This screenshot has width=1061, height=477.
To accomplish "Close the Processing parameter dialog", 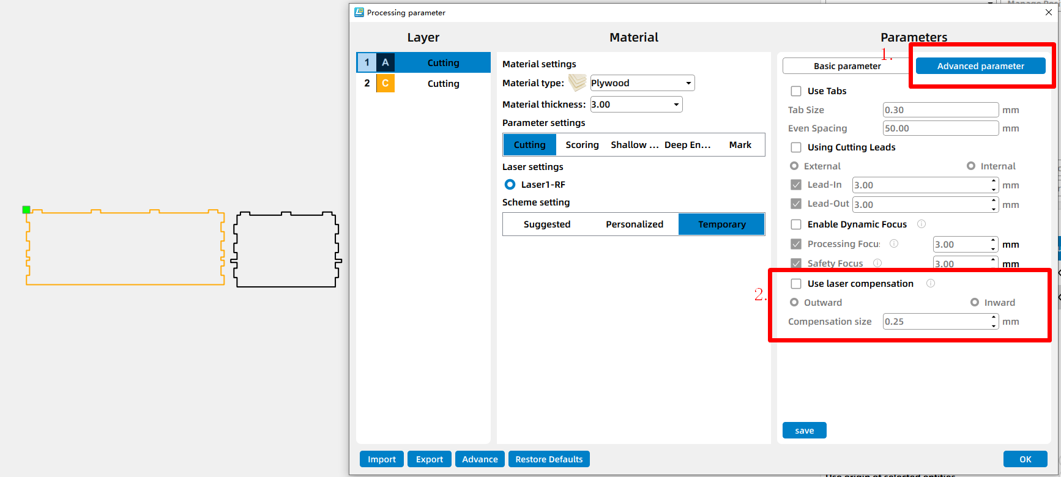I will point(1048,12).
